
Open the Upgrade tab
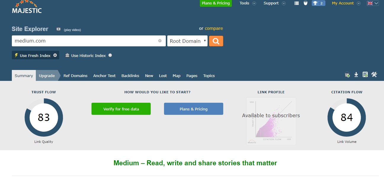tap(47, 76)
